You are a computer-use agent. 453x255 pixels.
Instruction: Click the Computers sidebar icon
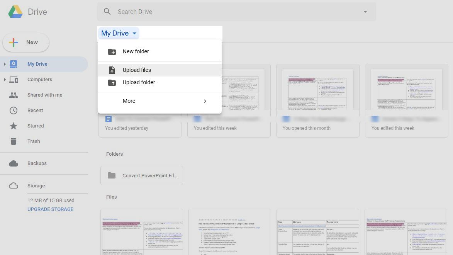click(x=13, y=79)
